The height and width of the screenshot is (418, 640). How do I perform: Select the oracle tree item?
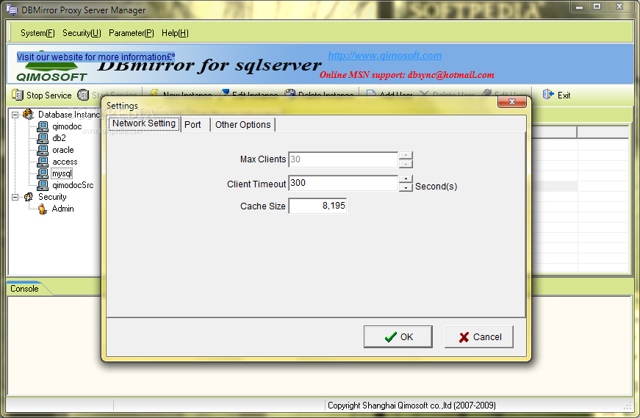click(x=63, y=150)
